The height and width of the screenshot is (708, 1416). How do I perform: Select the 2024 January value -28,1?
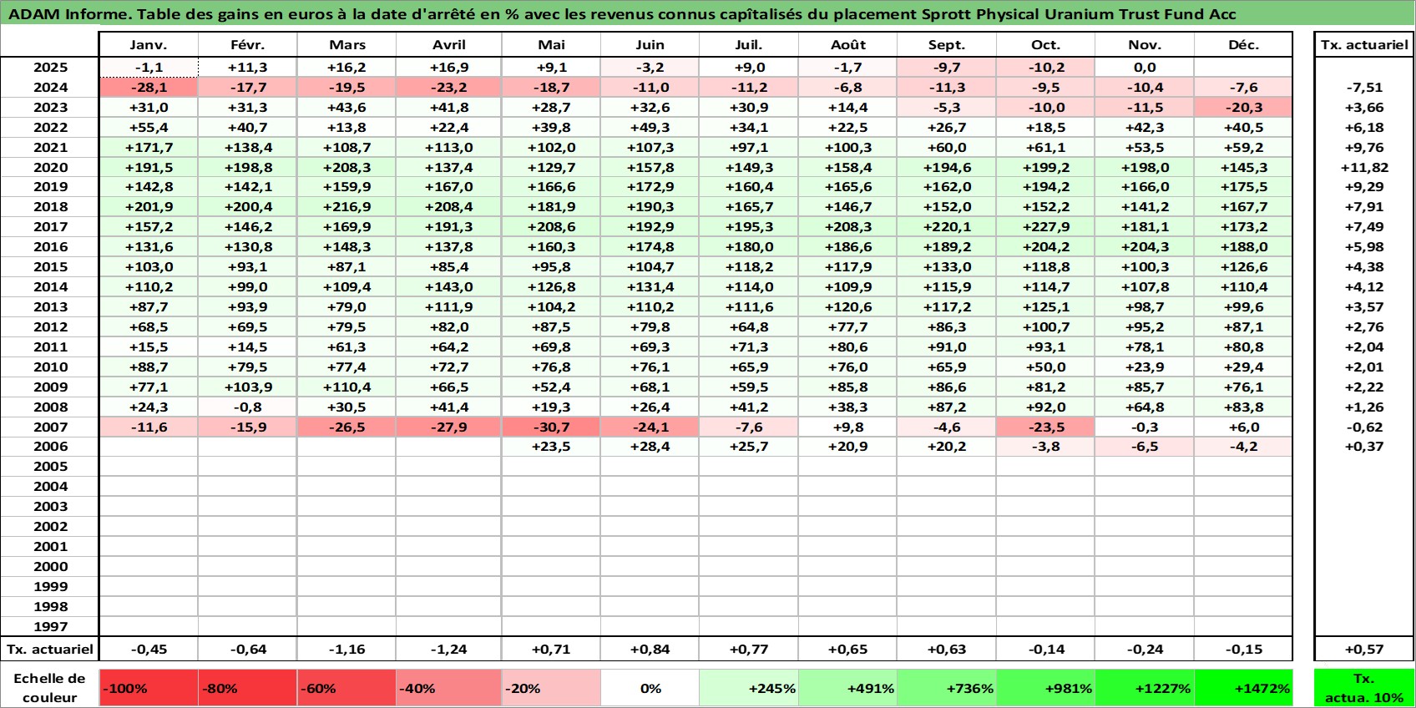[149, 88]
